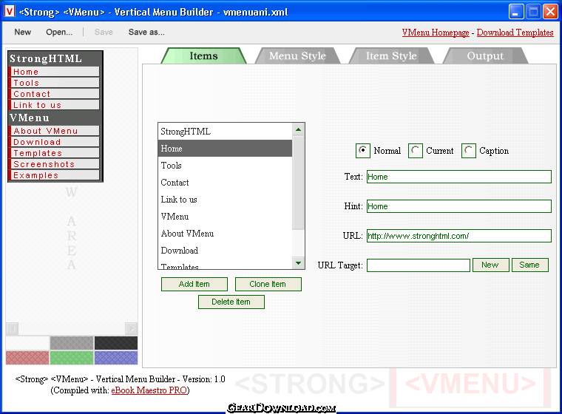Switch to the Items tab
This screenshot has width=562, height=414.
tap(203, 56)
